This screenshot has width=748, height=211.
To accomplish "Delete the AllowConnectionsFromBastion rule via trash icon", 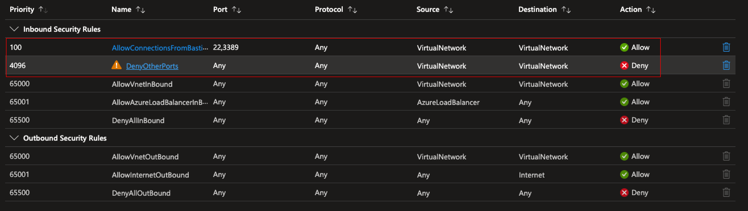I will point(726,47).
